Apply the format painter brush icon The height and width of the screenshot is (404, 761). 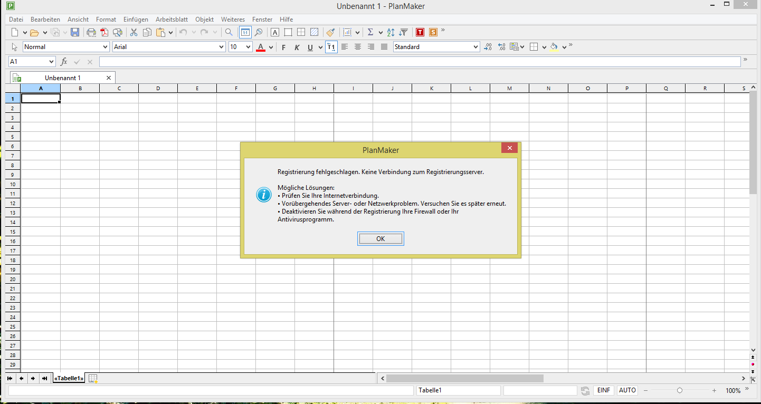click(x=330, y=33)
